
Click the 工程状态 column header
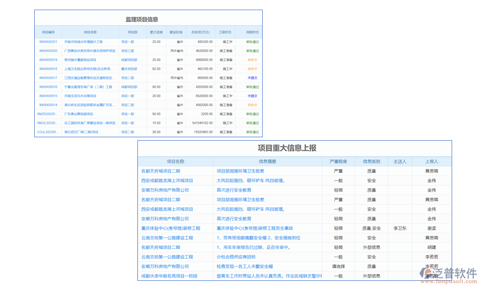click(225, 32)
